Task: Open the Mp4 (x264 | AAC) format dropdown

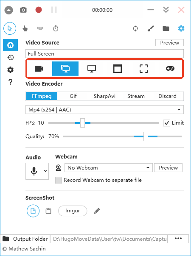Action: (x=104, y=110)
